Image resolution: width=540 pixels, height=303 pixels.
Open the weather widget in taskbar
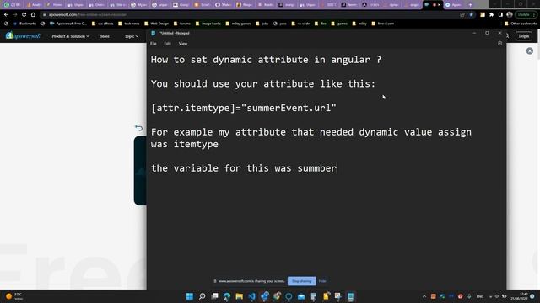[x=13, y=296]
